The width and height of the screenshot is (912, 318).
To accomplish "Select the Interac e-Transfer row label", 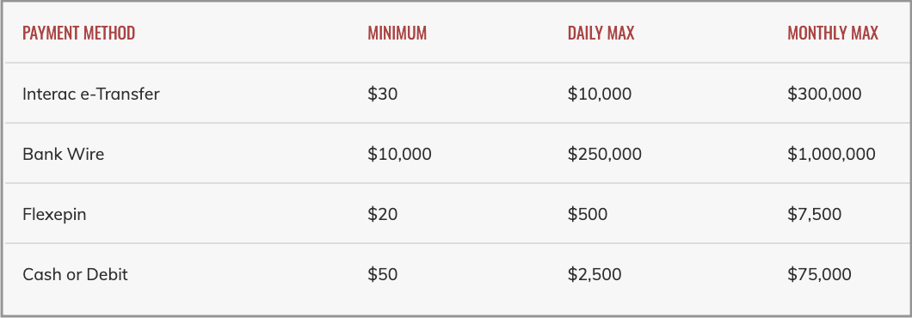I will click(90, 94).
